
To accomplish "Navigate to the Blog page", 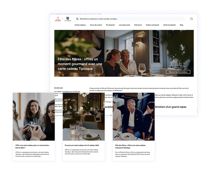I will tap(181, 25).
